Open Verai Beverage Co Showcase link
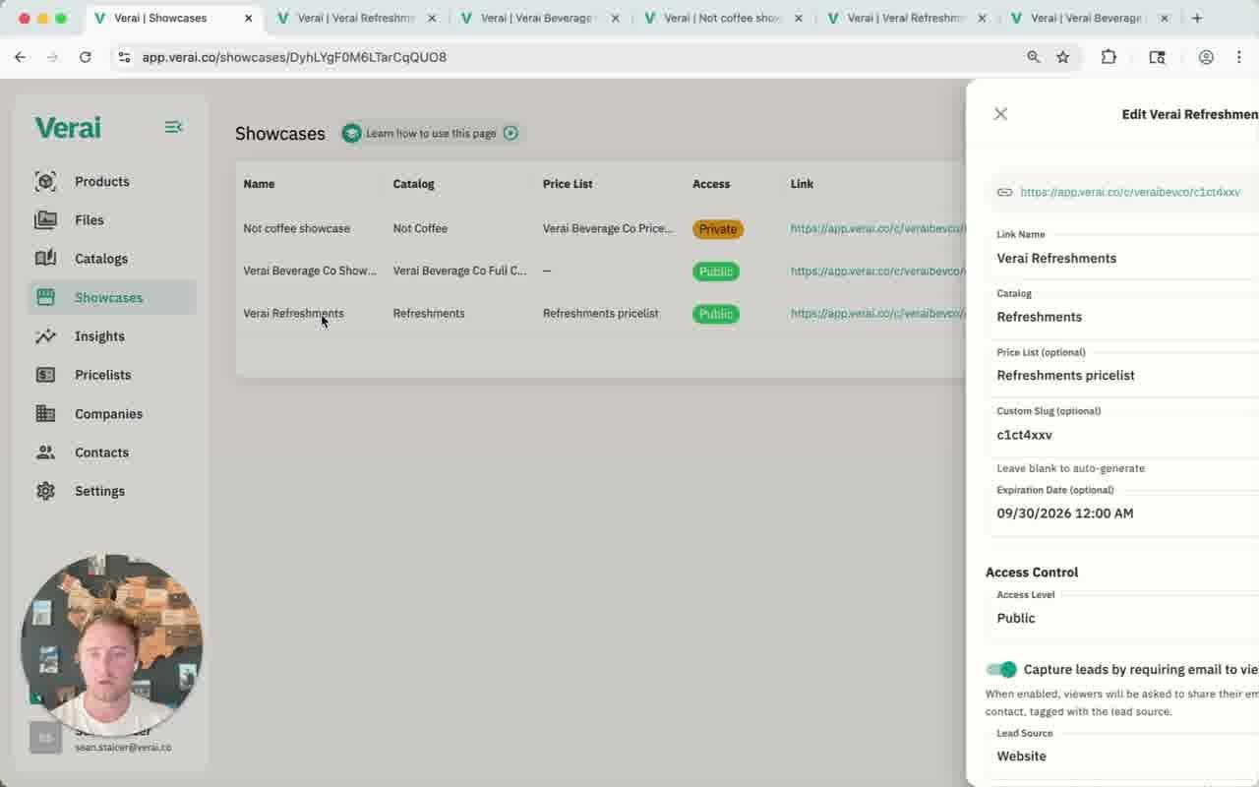This screenshot has width=1259, height=787. click(x=877, y=271)
